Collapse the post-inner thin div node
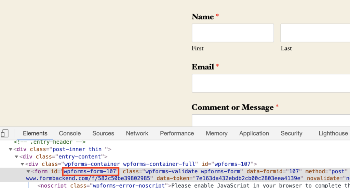The image size is (350, 188). [x=11, y=149]
